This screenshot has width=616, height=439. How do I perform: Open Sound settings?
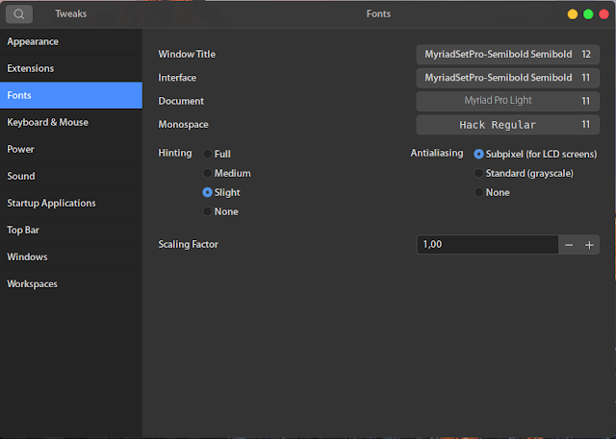click(x=71, y=177)
